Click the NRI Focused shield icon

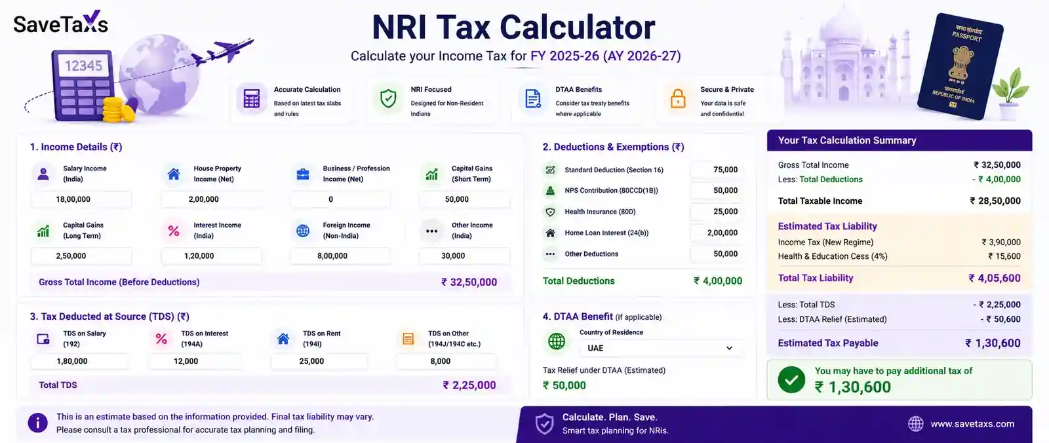[x=388, y=99]
